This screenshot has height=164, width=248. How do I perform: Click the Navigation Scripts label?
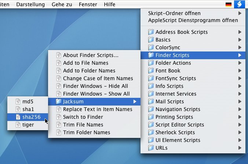pyautogui.click(x=178, y=109)
